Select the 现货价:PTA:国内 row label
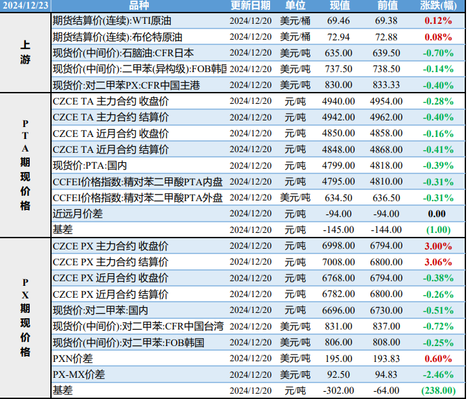The height and width of the screenshot is (399, 470). tap(90, 165)
